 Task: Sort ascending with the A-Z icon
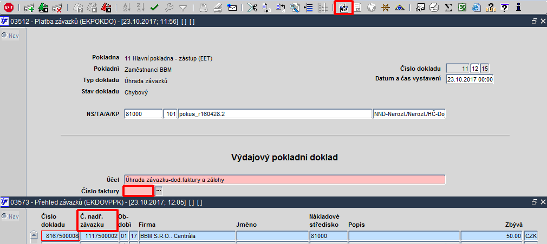127,8
